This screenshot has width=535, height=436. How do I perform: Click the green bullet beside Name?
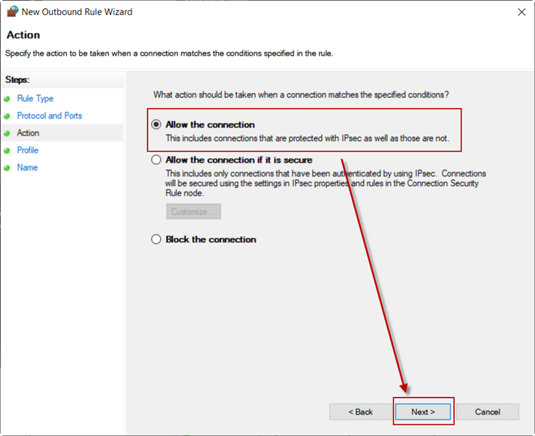(7, 168)
